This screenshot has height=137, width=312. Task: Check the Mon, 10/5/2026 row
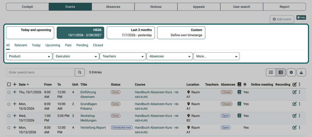click(9, 104)
